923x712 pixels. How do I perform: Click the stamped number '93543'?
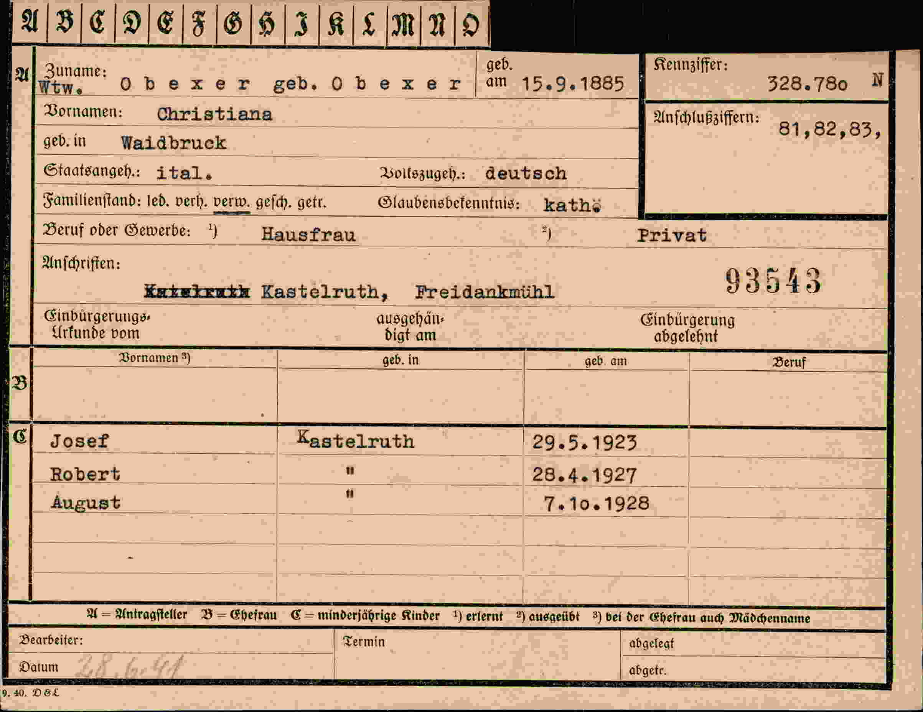pyautogui.click(x=773, y=281)
